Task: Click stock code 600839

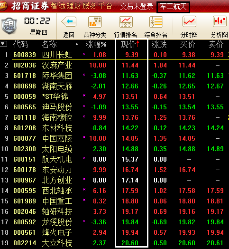Action: [x=25, y=55]
